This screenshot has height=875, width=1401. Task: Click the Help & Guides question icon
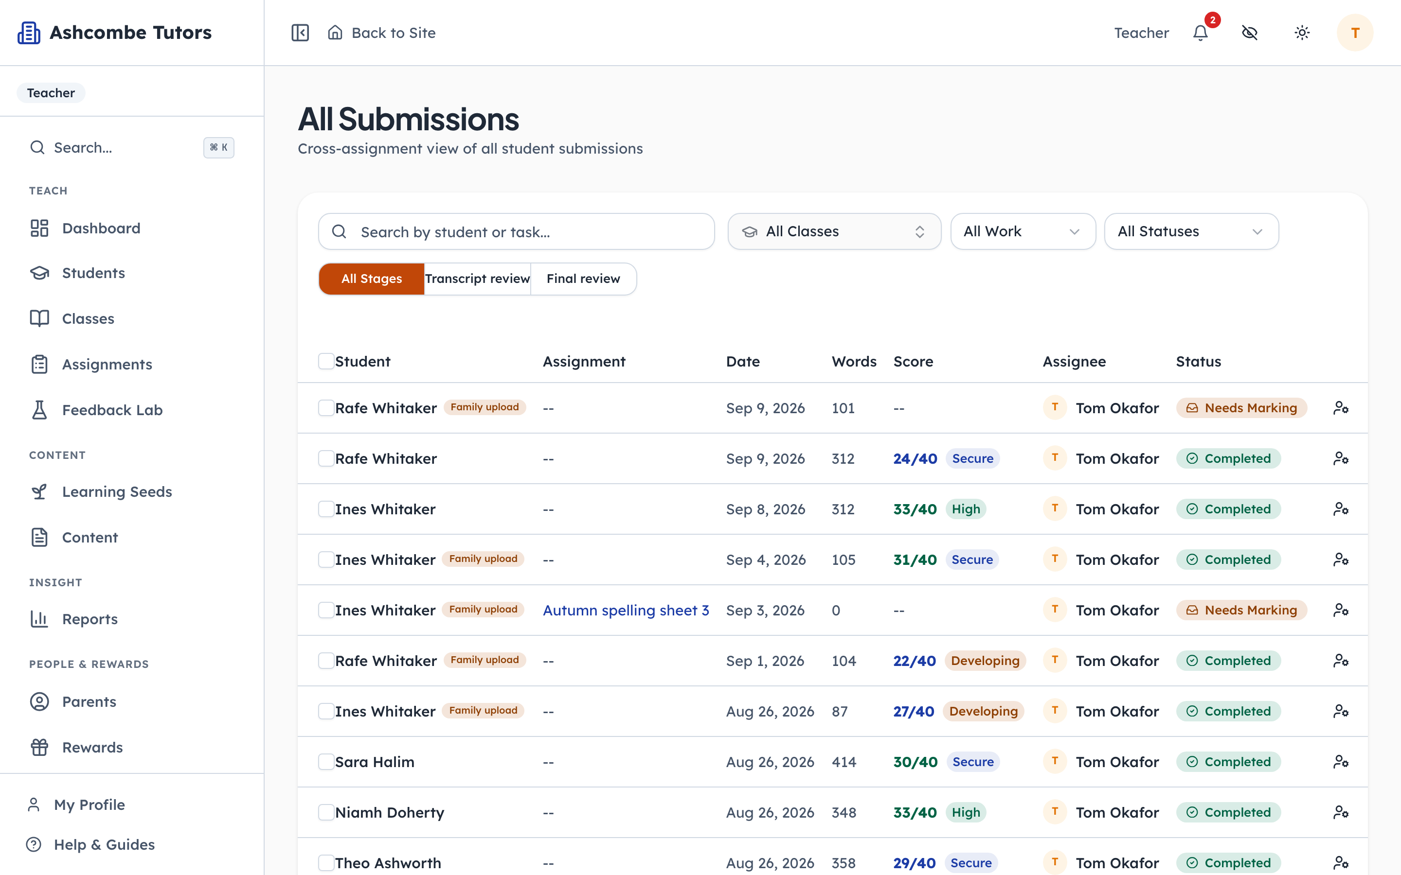click(34, 844)
